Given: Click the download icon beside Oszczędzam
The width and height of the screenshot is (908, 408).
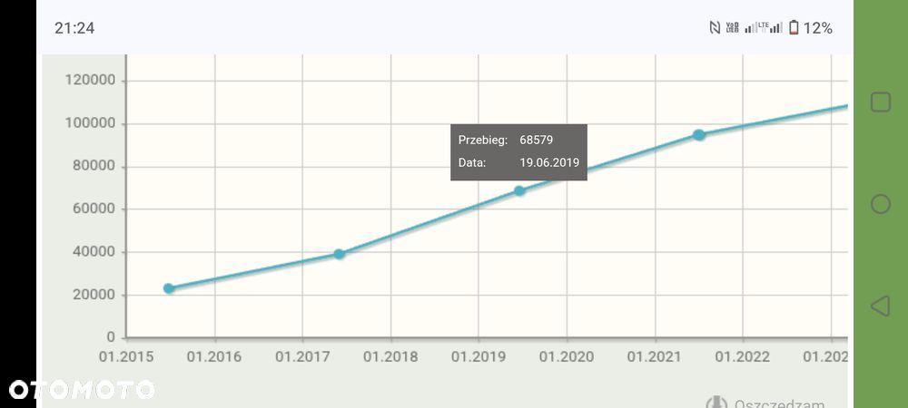Looking at the screenshot, I should [x=716, y=403].
